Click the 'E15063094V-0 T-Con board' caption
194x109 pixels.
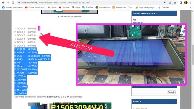pos(70,17)
